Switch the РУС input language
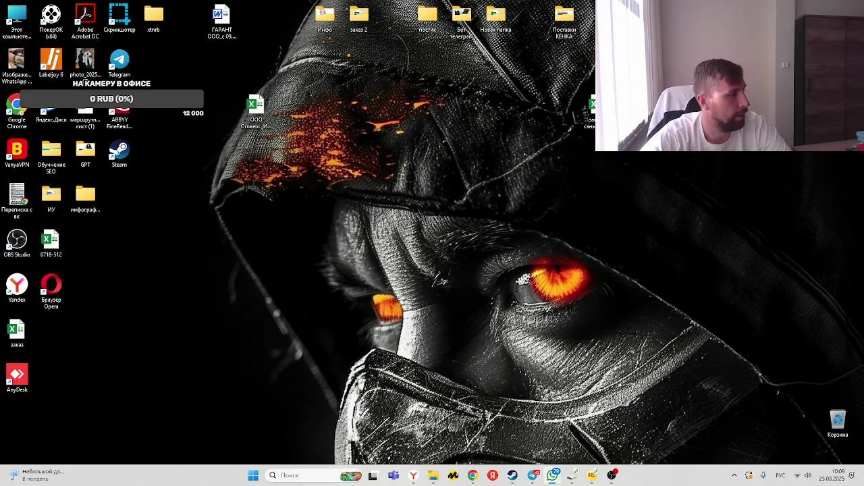The image size is (864, 486). coord(780,475)
